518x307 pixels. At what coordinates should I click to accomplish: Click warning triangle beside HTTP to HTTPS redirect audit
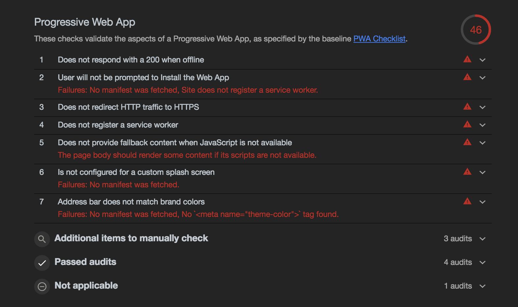point(467,107)
